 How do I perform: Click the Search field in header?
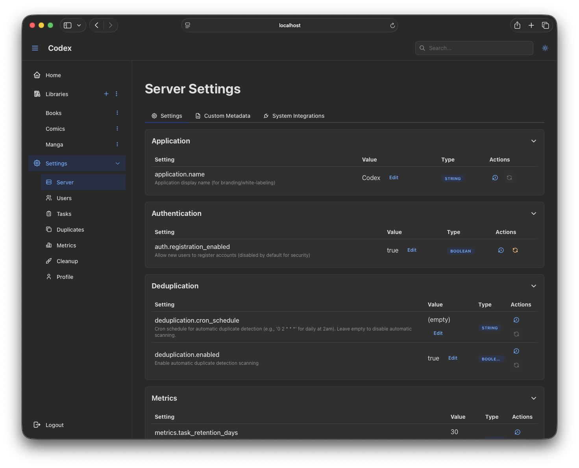pos(474,48)
